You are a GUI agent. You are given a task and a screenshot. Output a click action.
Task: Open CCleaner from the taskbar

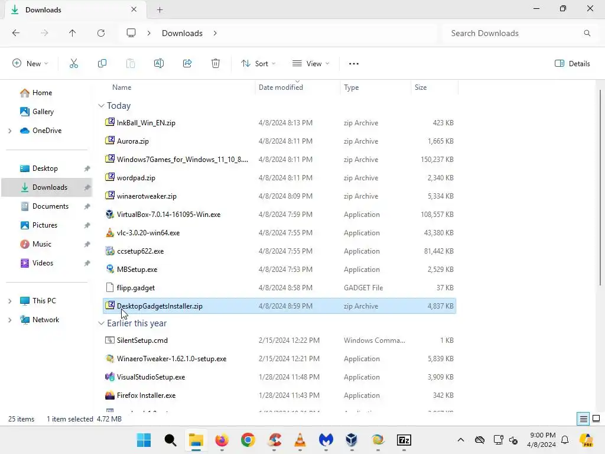coord(274,440)
